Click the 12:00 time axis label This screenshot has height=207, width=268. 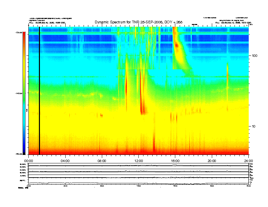[x=139, y=161]
